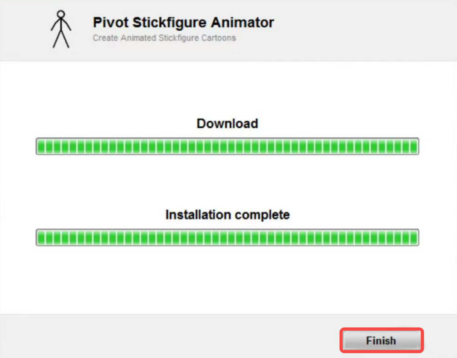Click the Installation complete label

(227, 215)
